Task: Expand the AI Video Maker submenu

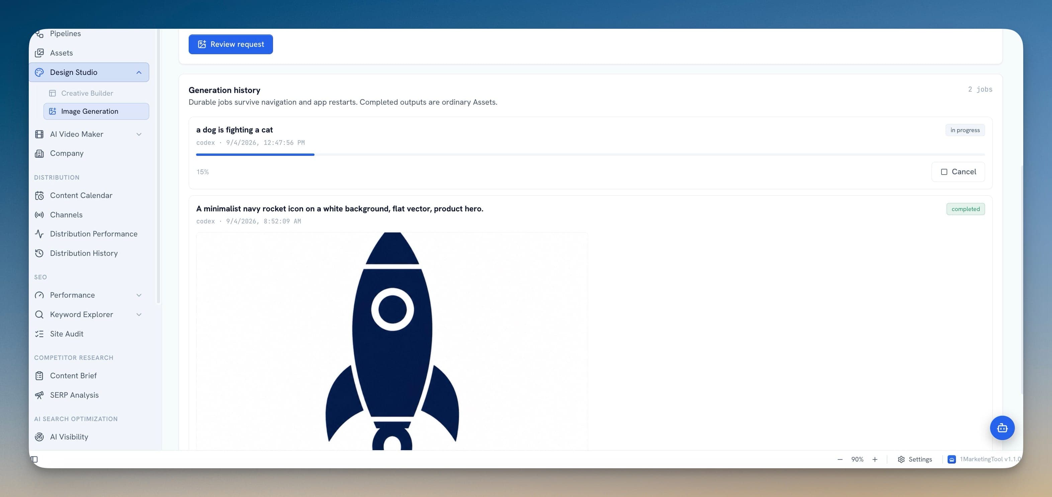Action: (x=139, y=134)
